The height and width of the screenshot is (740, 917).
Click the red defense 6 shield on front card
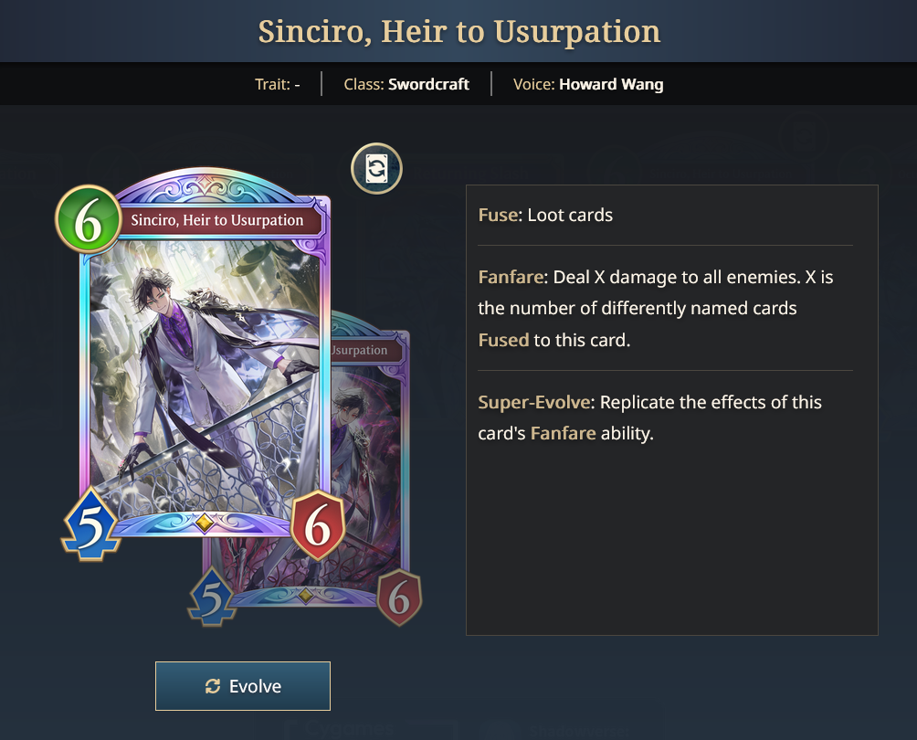coord(318,524)
